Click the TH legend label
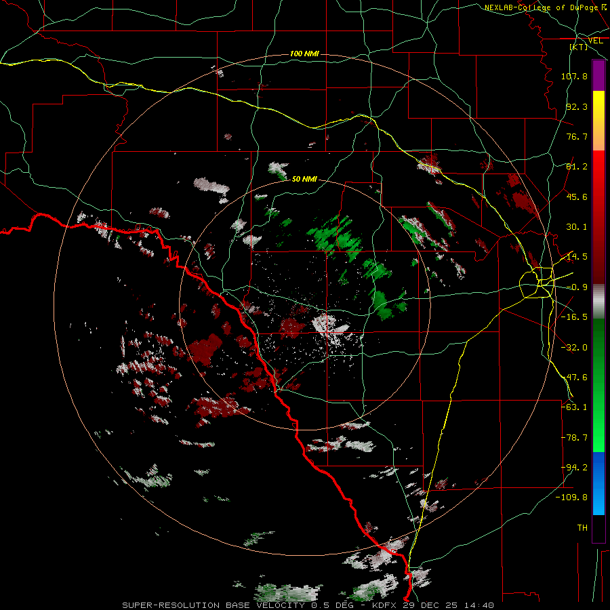Viewport: 610px width, 610px height. pos(582,528)
